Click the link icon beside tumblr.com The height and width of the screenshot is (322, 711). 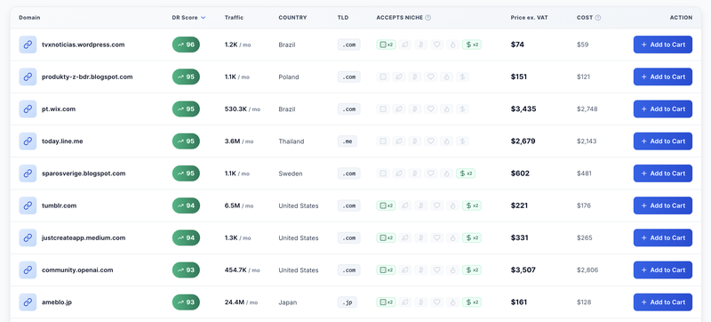click(x=28, y=205)
